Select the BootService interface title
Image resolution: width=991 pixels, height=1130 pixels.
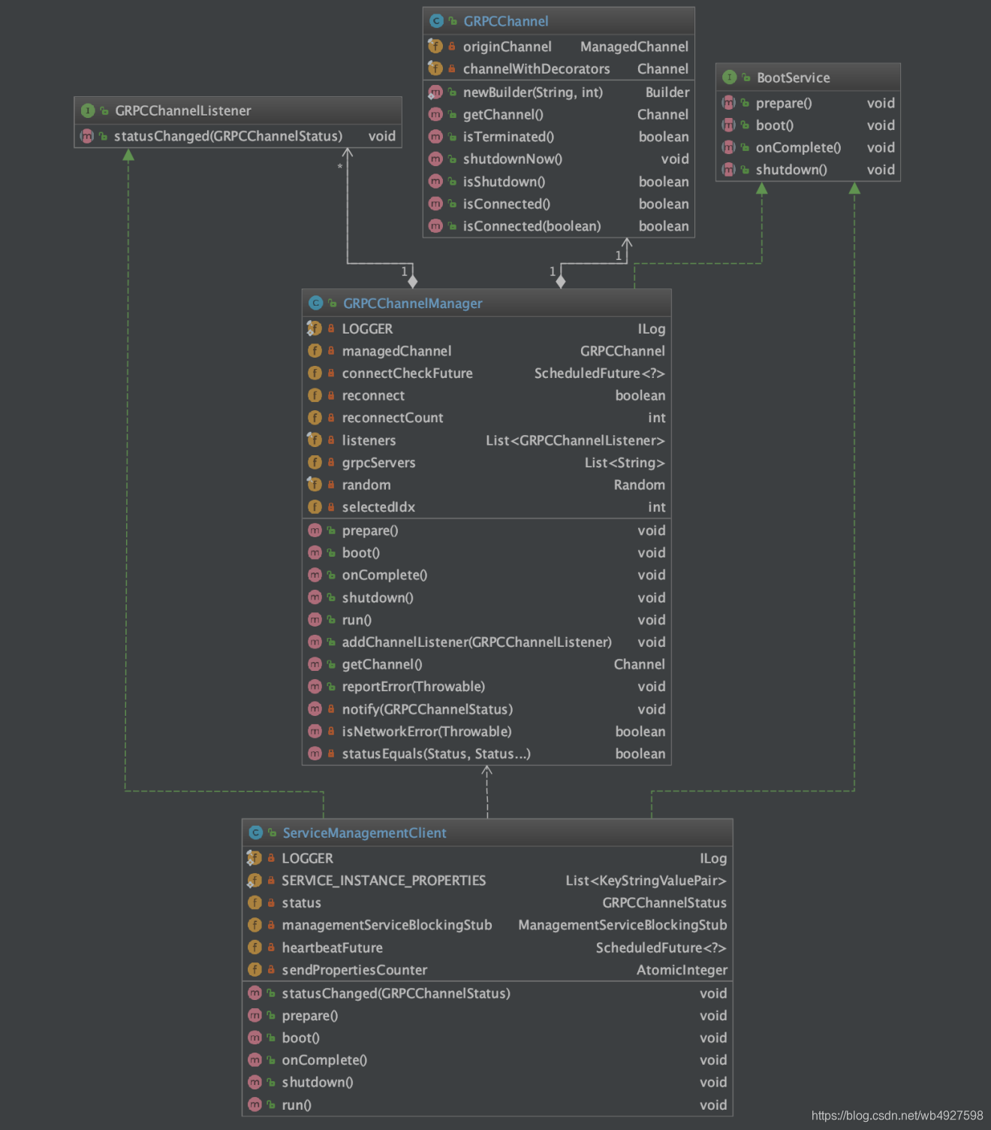(794, 77)
